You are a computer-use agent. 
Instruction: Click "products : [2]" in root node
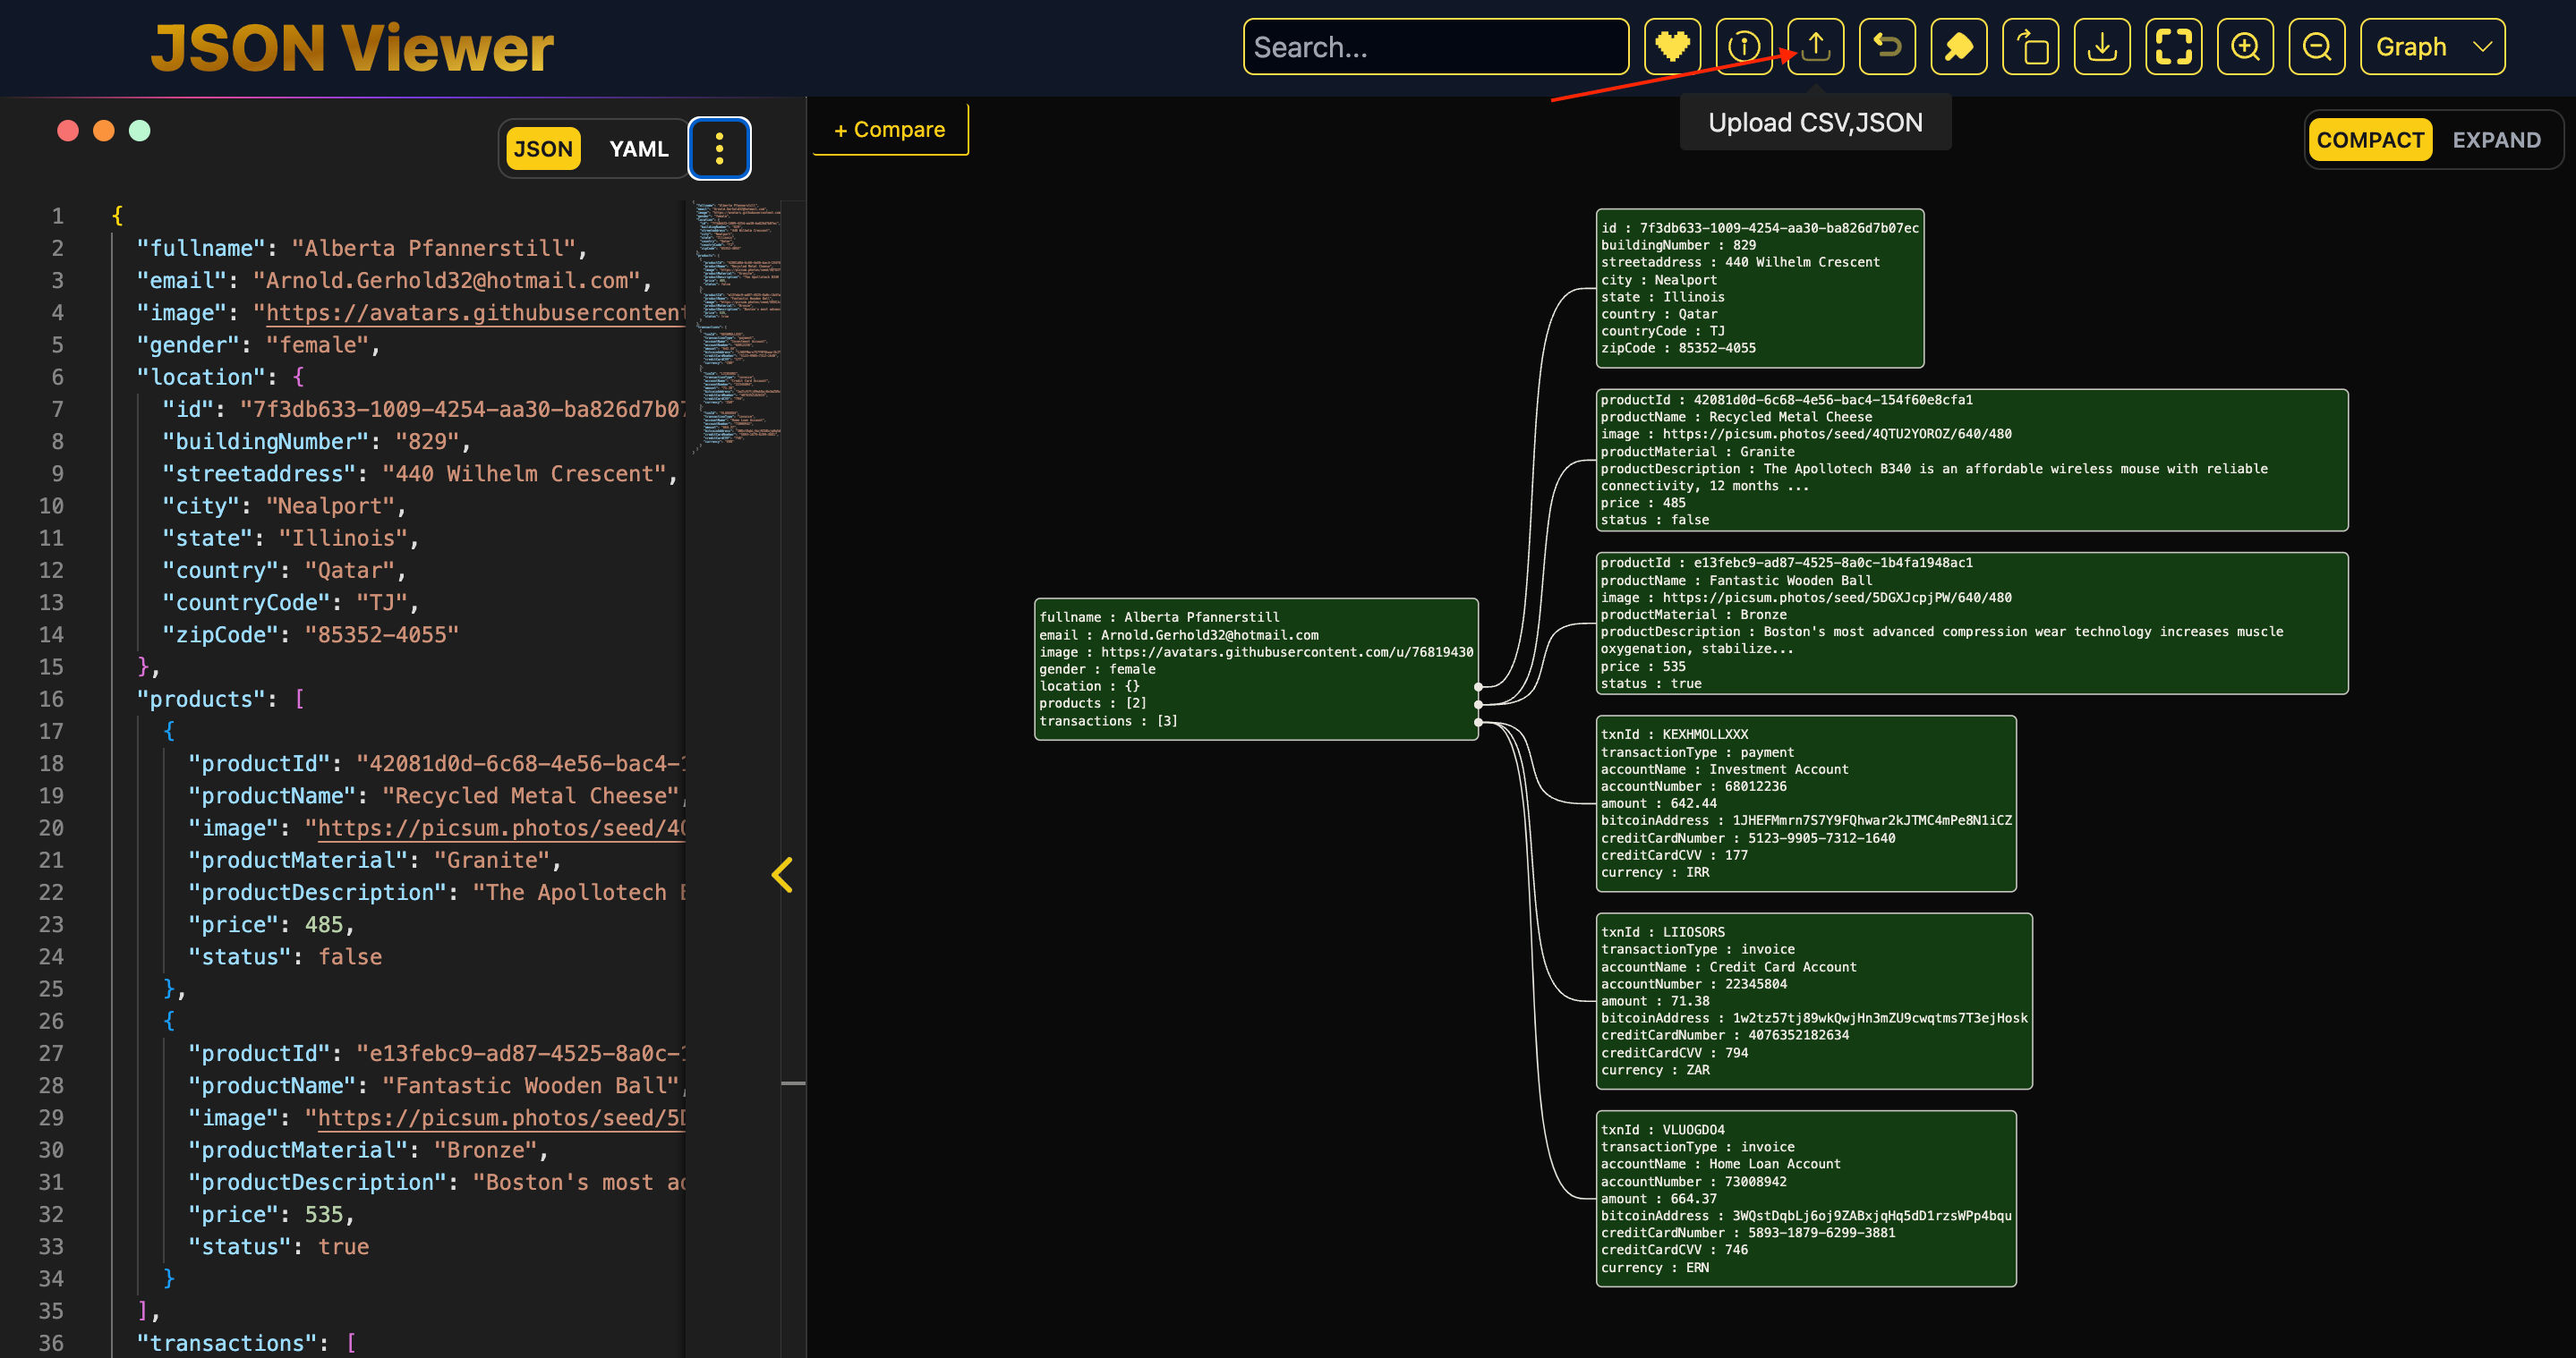pos(1093,703)
